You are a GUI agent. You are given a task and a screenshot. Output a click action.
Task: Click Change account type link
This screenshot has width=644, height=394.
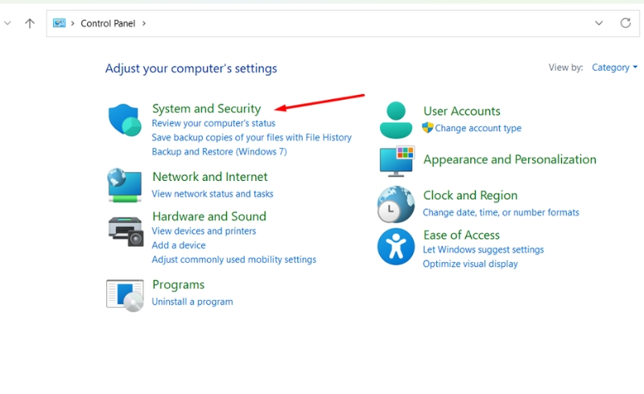pos(478,128)
